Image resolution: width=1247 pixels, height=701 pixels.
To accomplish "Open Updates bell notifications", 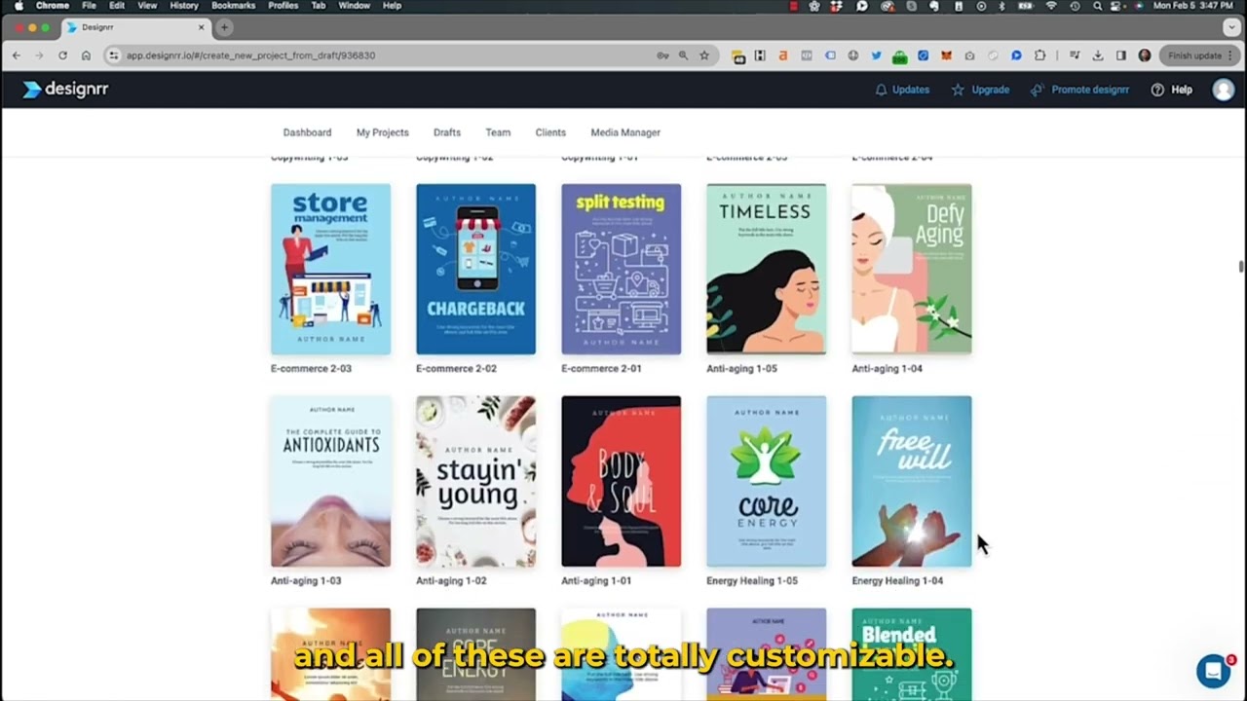I will (x=902, y=90).
